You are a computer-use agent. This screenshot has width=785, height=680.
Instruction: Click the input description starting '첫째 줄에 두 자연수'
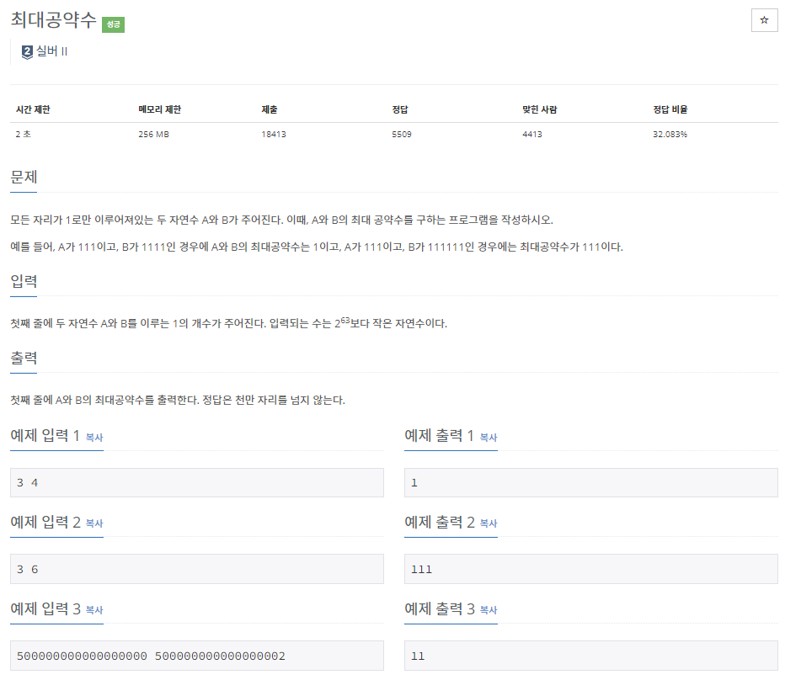pos(229,322)
